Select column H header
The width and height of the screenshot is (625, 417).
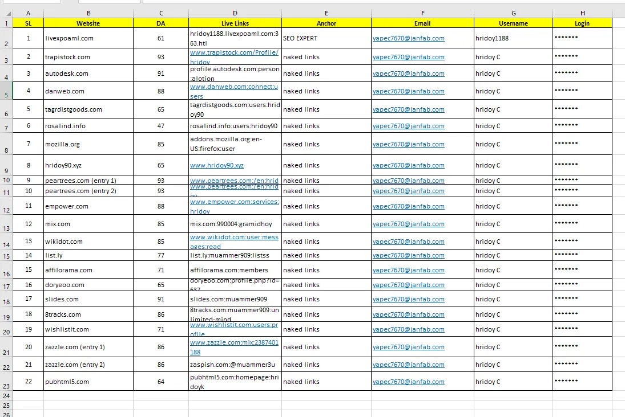pos(582,13)
